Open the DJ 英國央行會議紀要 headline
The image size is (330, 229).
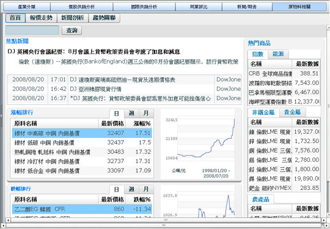pyautogui.click(x=94, y=52)
